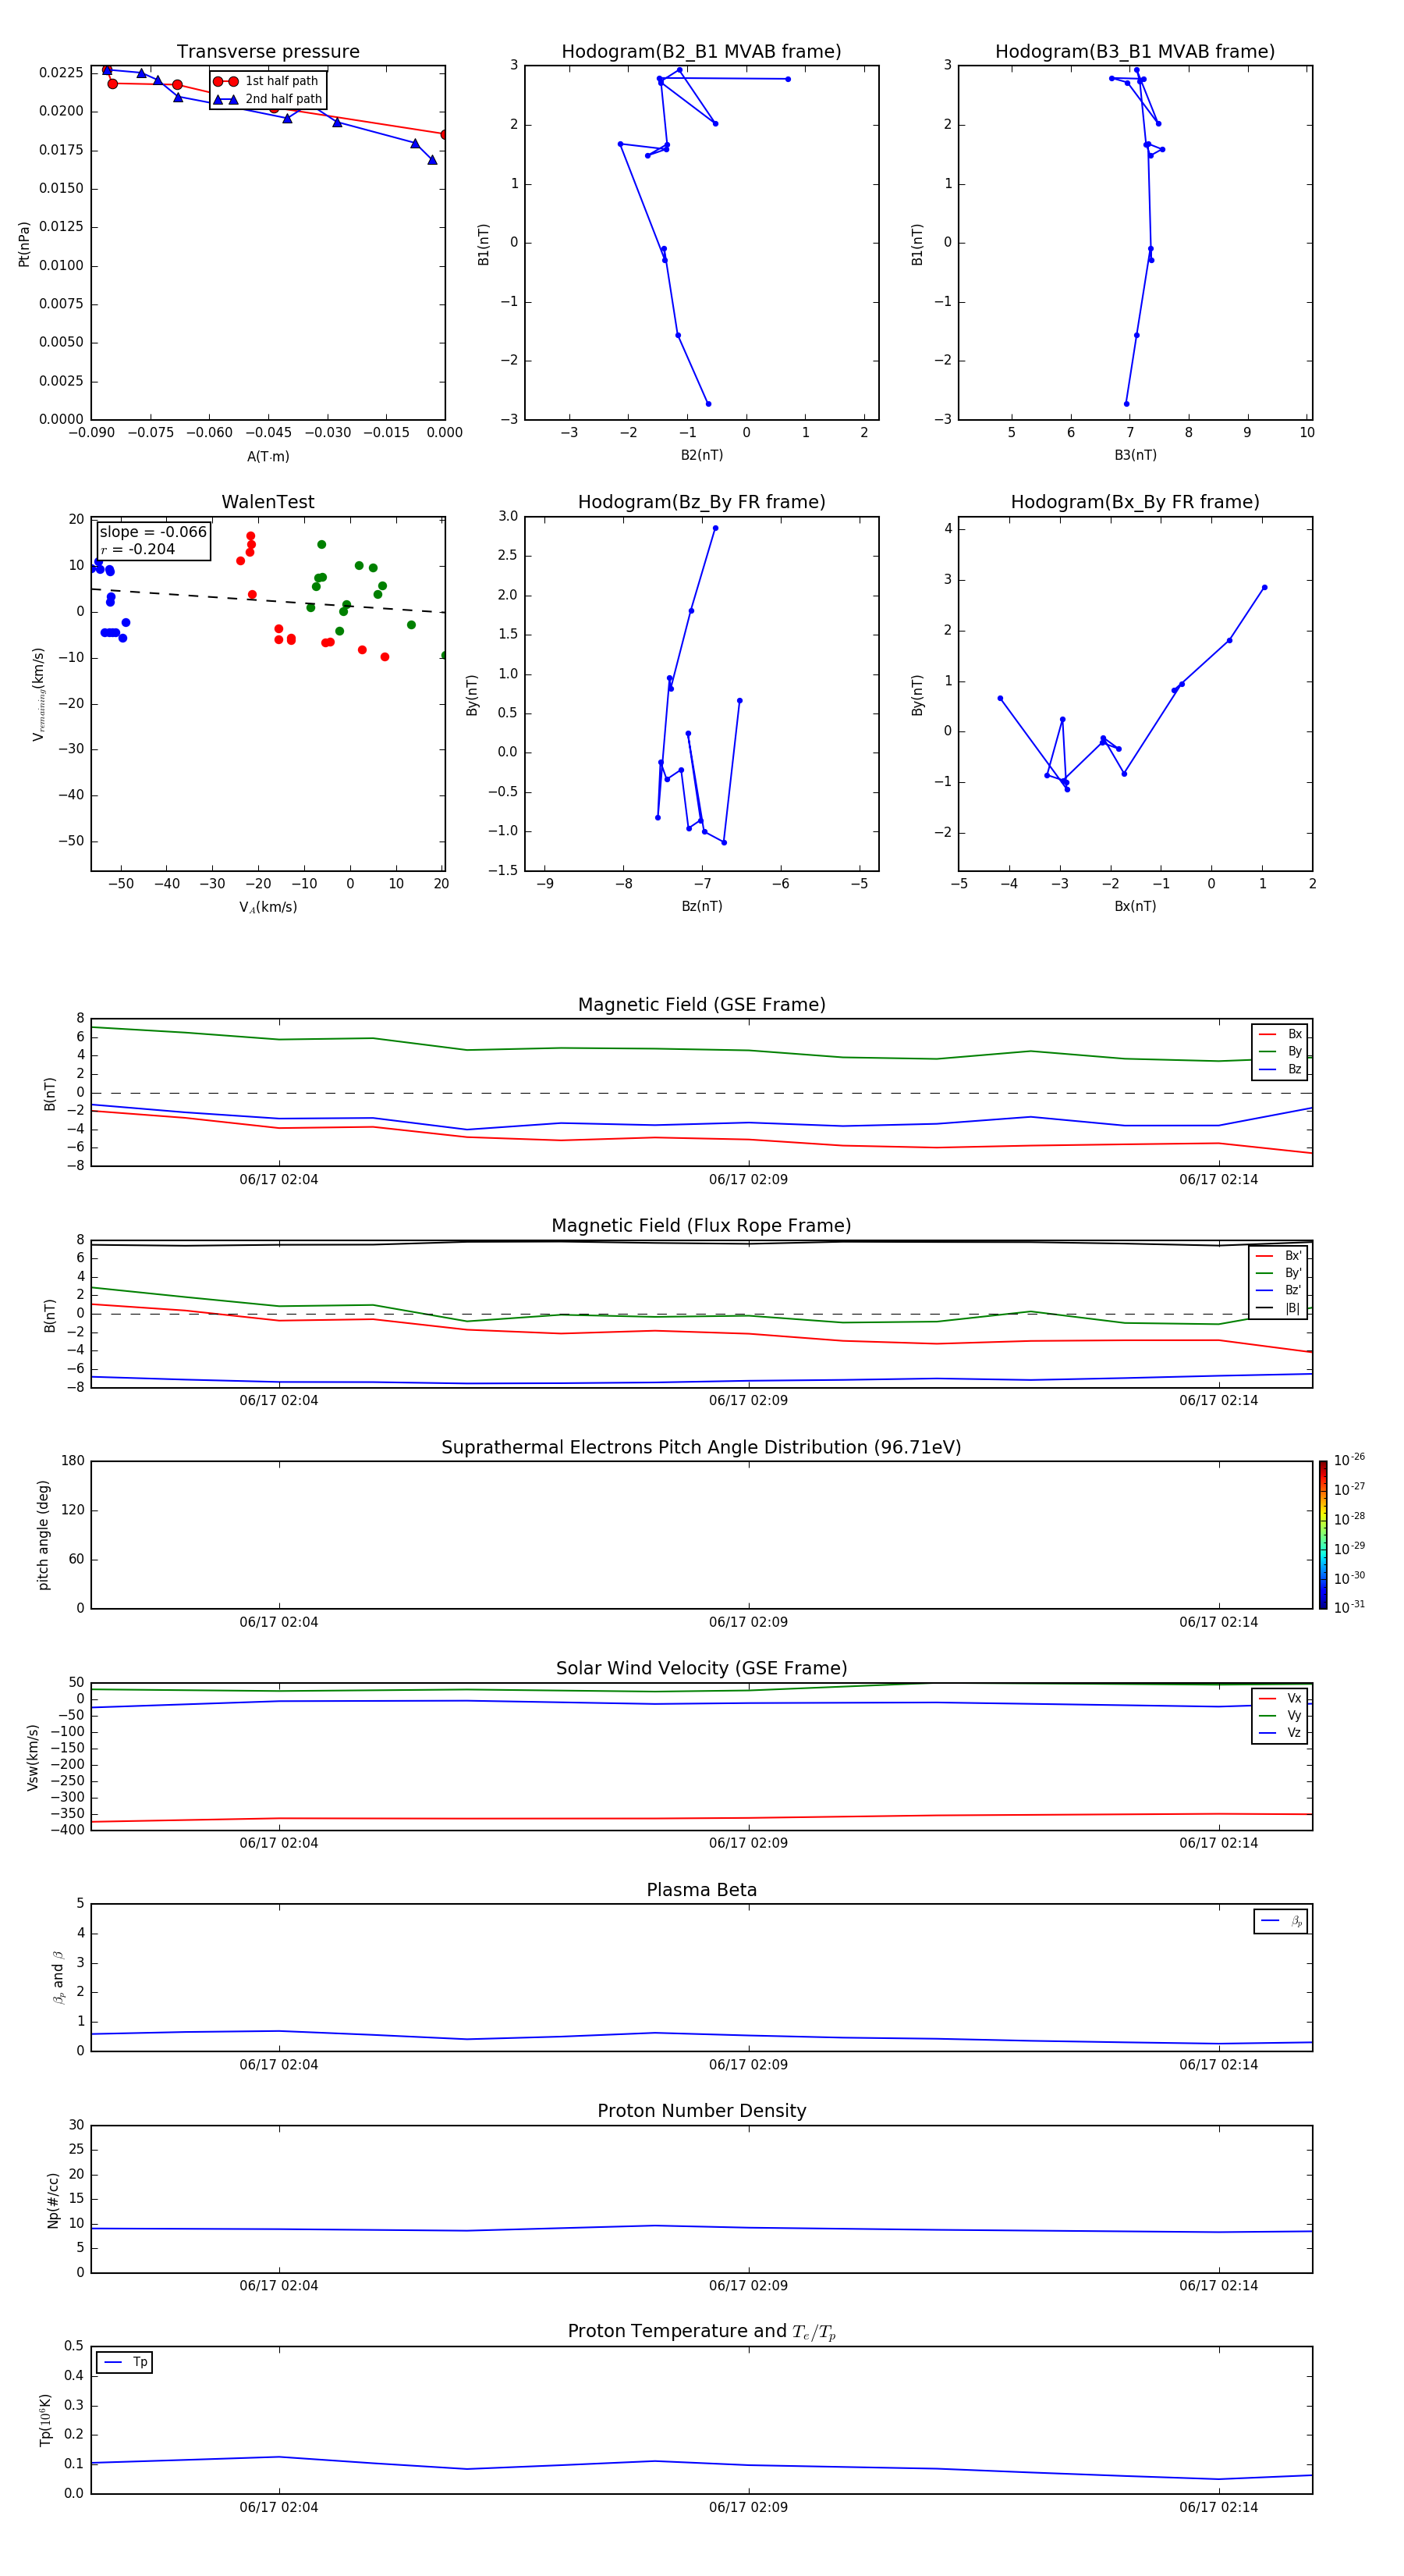Click the 10^-31 color bar label
The image size is (1404, 2576).
[1349, 1607]
